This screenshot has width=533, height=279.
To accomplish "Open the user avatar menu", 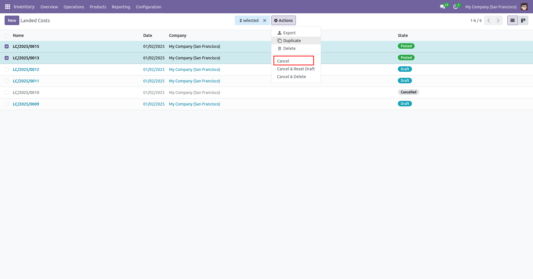I will point(524,7).
